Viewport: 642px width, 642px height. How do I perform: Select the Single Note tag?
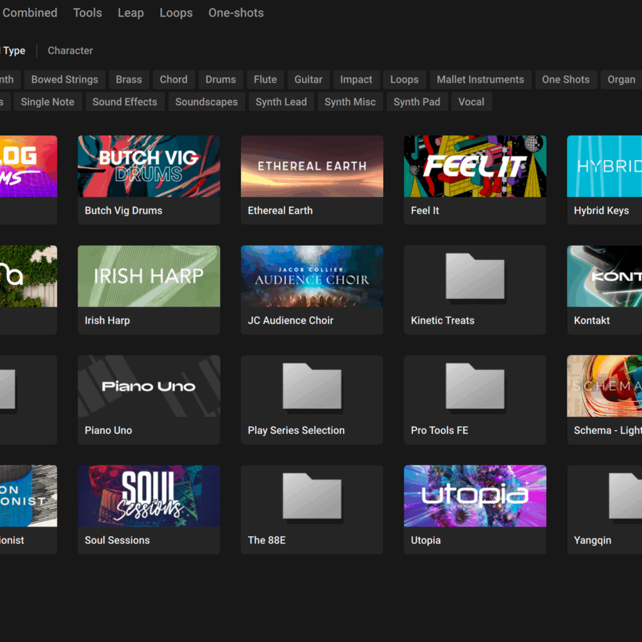click(x=48, y=102)
